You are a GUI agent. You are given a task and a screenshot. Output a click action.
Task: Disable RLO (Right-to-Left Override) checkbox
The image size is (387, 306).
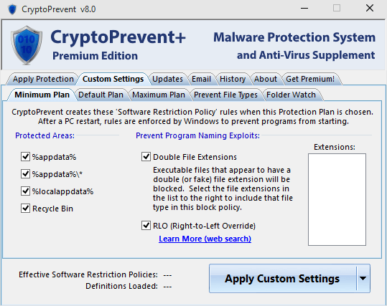tap(146, 226)
